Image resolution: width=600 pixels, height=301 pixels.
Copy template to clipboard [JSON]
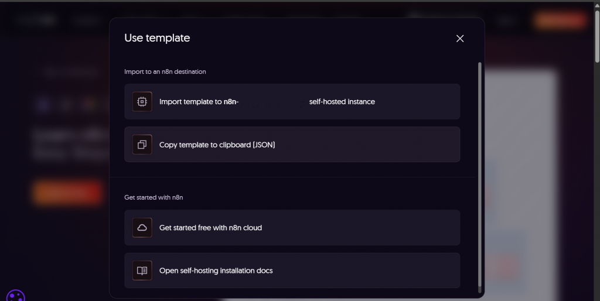292,145
